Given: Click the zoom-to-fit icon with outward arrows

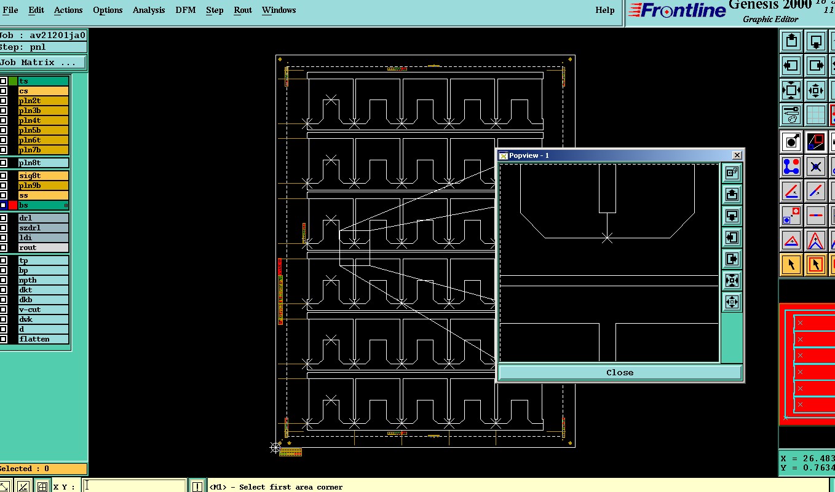Looking at the screenshot, I should (x=791, y=90).
